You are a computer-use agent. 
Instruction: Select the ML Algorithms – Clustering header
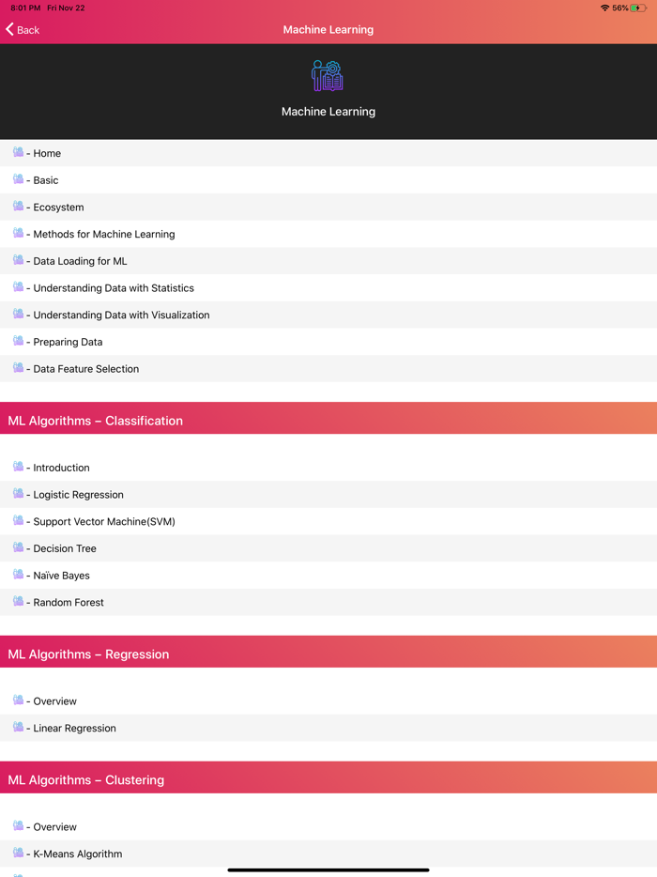328,777
